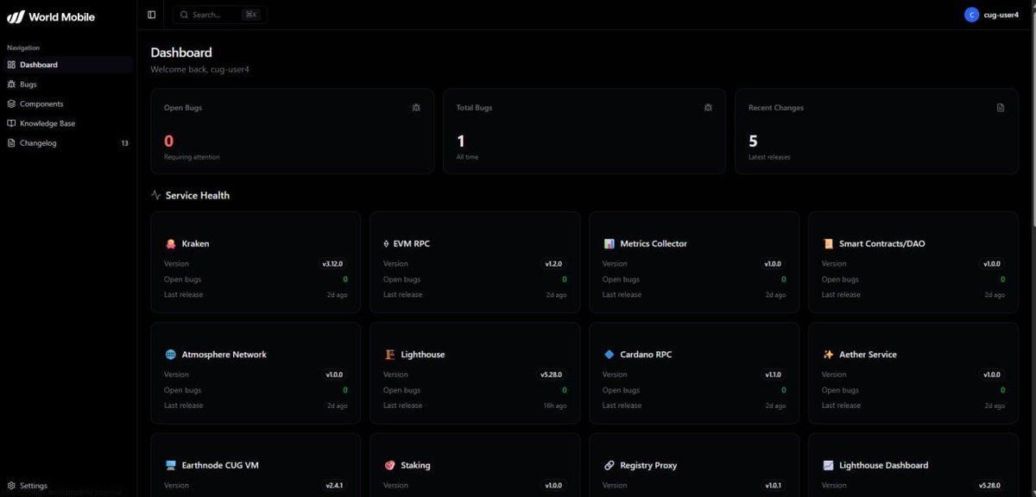This screenshot has height=497, width=1036.
Task: Click EVM RPC version badge v1.2.0
Action: [x=553, y=264]
